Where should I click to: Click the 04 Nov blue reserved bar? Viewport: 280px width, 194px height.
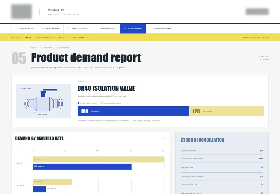pos(39,189)
